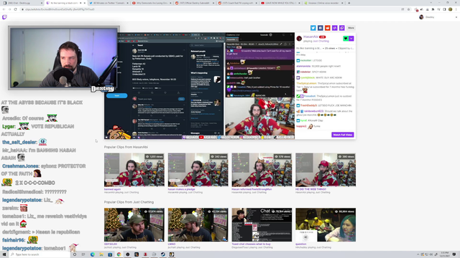This screenshot has width=460, height=258.
Task: Follow HasanAbi with the heart button
Action: click(x=346, y=38)
